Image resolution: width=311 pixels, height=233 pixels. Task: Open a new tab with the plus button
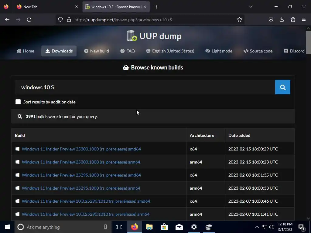pos(156,7)
